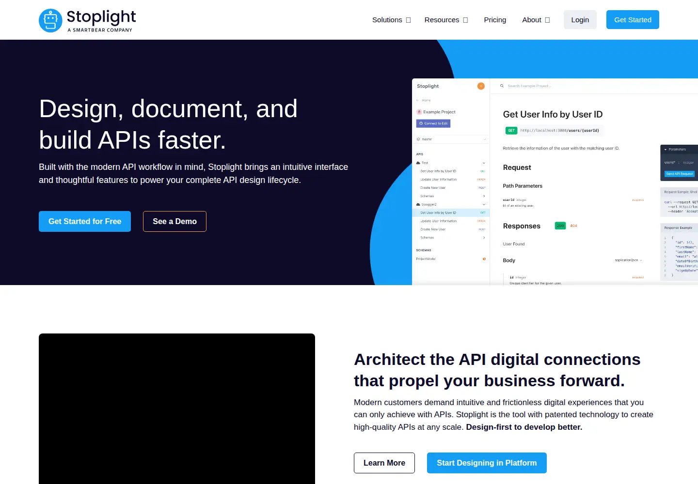Click the Login button

click(580, 20)
